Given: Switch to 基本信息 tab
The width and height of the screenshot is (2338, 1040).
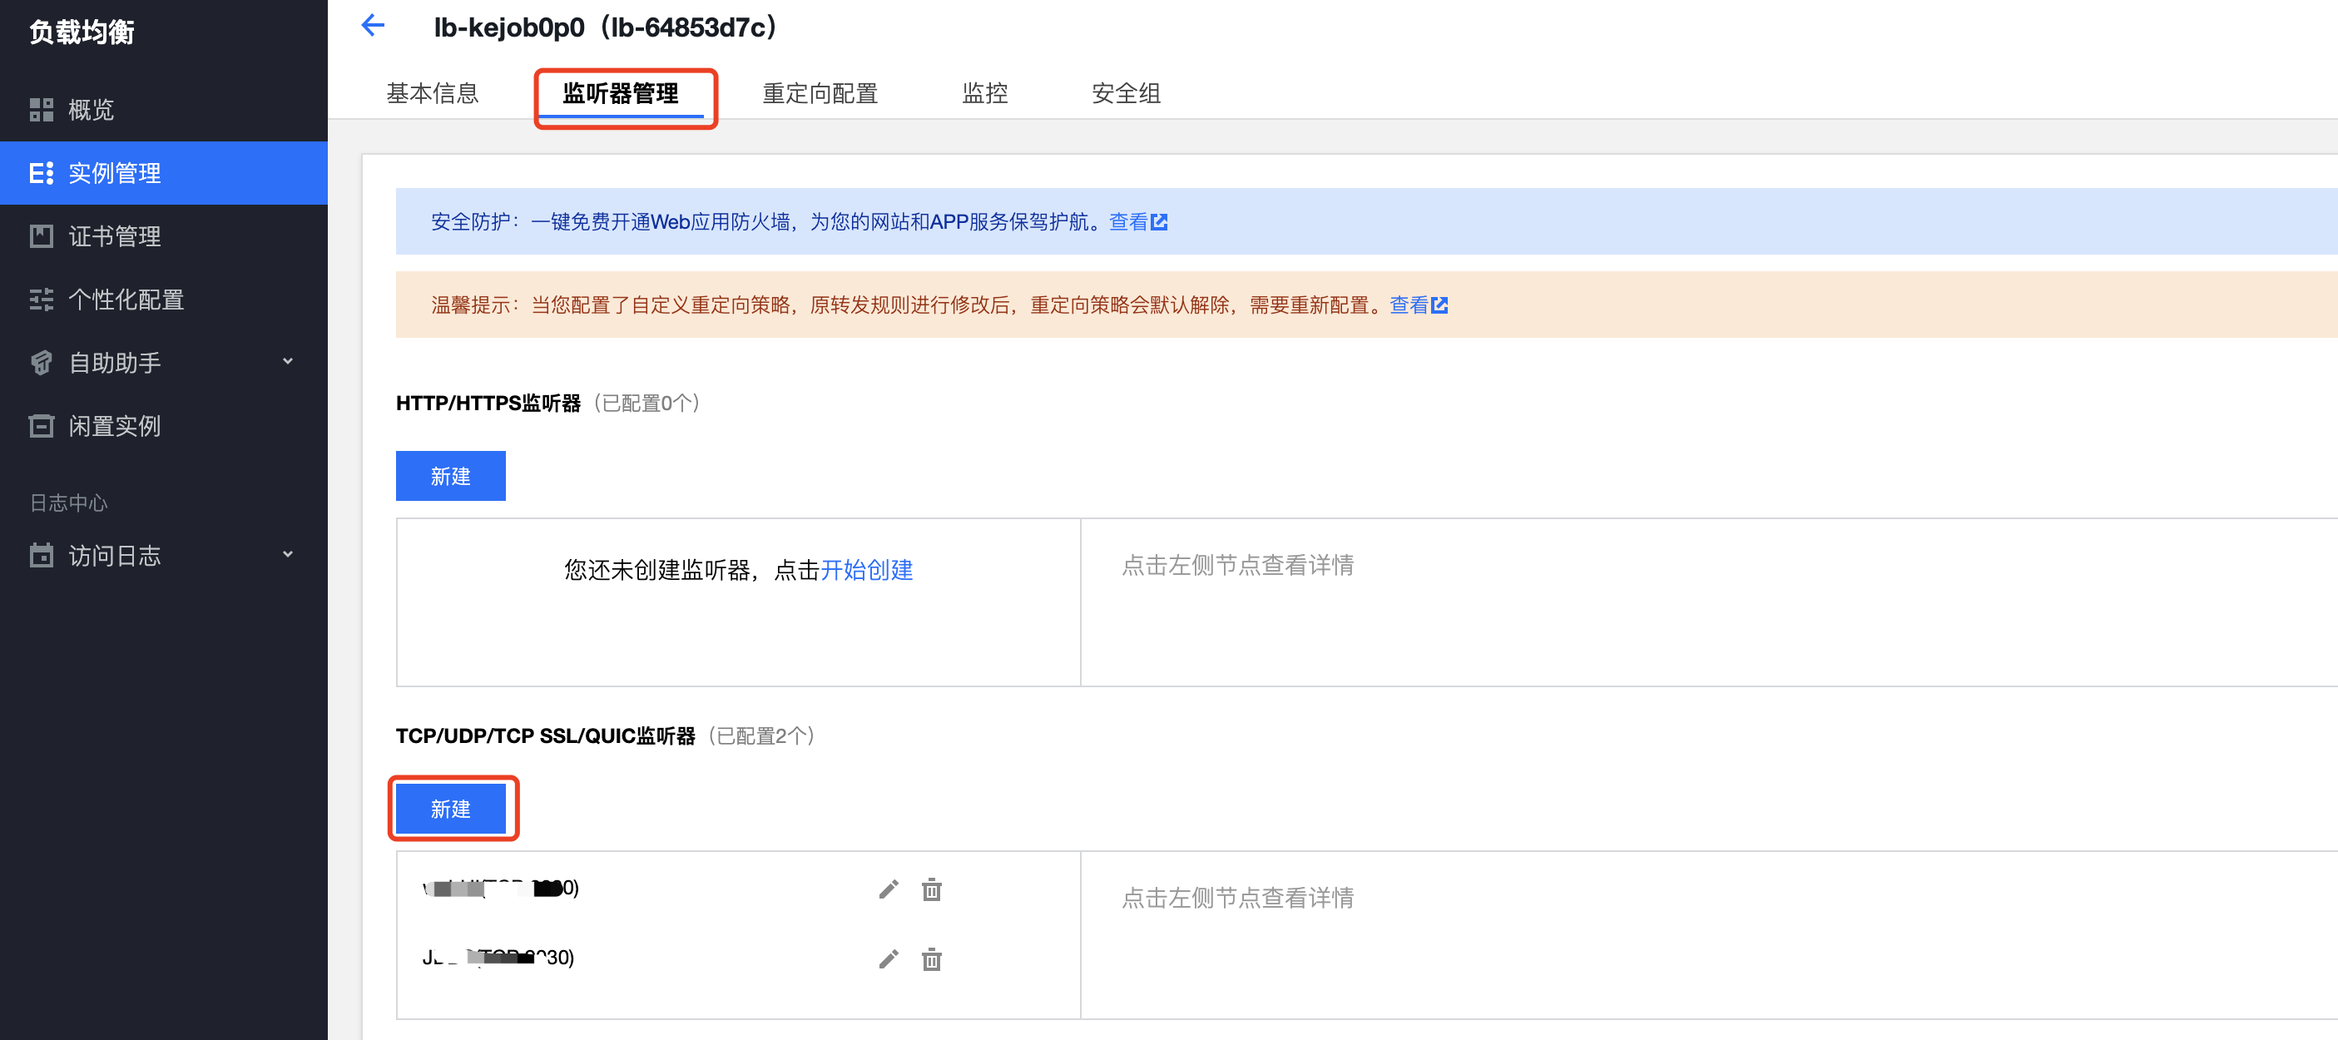Looking at the screenshot, I should tap(432, 93).
